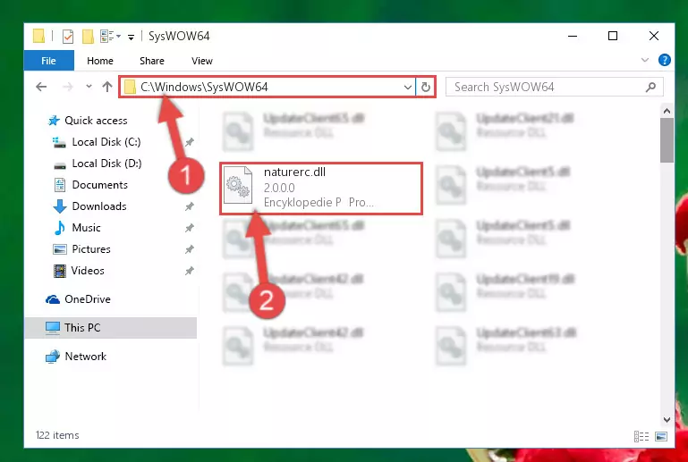Select OneDrive in the navigation pane

[88, 299]
